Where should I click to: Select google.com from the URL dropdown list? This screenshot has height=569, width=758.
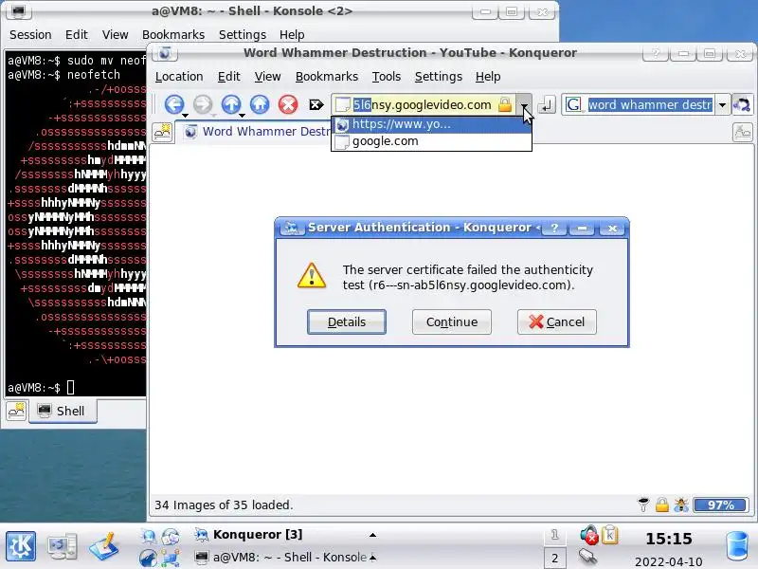(x=431, y=141)
